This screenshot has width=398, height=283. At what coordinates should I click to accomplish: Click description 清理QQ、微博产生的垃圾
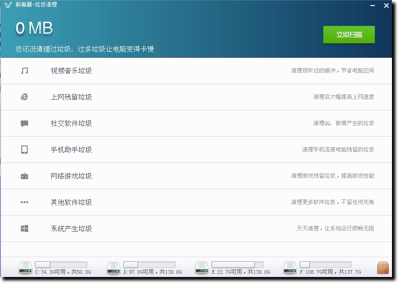pyautogui.click(x=344, y=123)
